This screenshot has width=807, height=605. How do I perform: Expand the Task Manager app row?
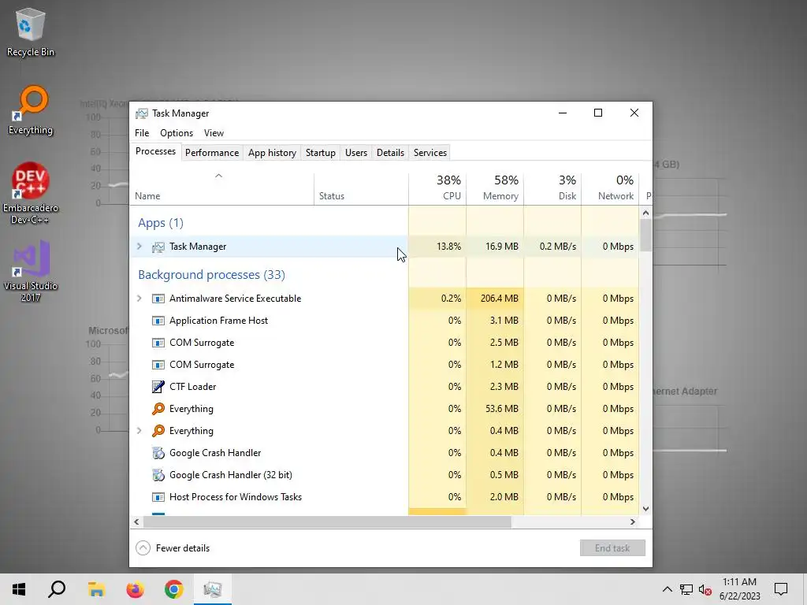pos(139,247)
